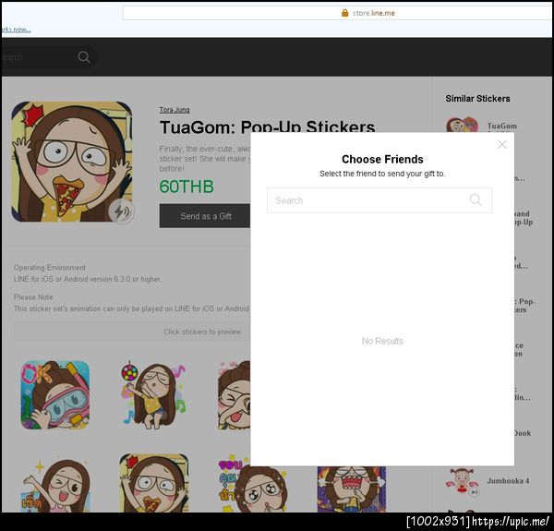Click the 'TuaGom: Pop-Up Stickers' title
The image size is (554, 531).
coord(267,127)
